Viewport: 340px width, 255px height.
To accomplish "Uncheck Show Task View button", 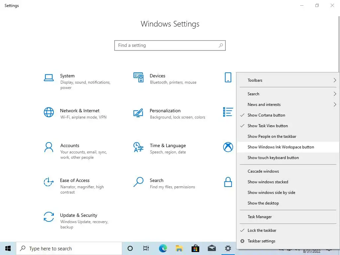I will (288, 126).
